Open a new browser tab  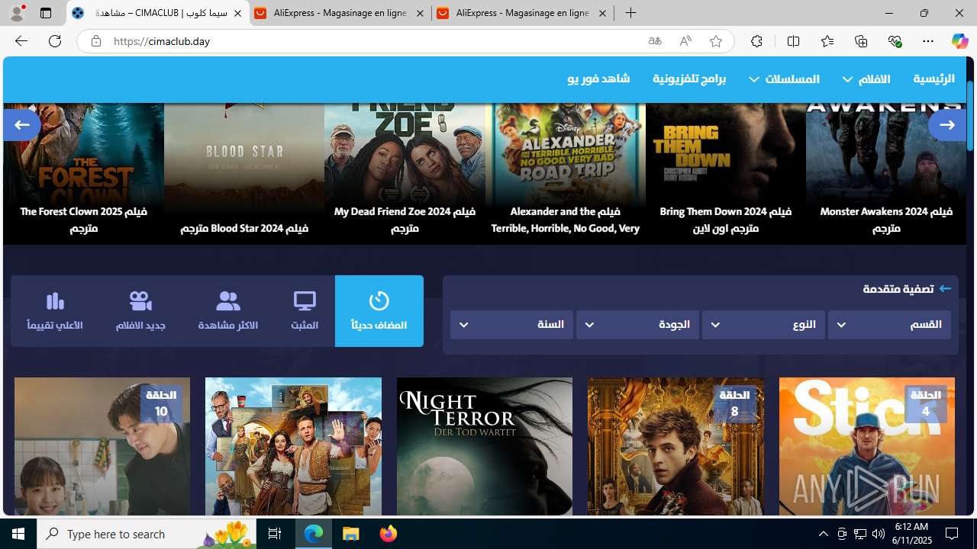click(630, 13)
